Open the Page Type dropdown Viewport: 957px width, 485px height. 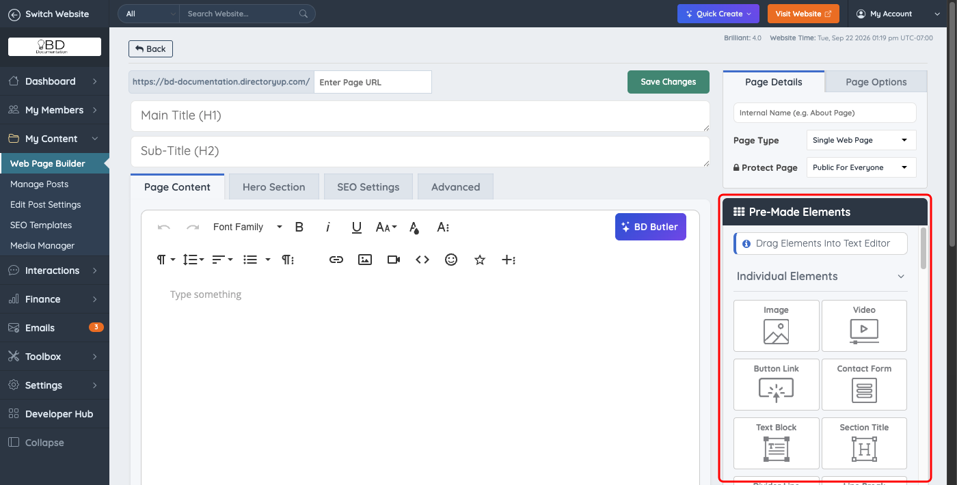[x=861, y=140]
